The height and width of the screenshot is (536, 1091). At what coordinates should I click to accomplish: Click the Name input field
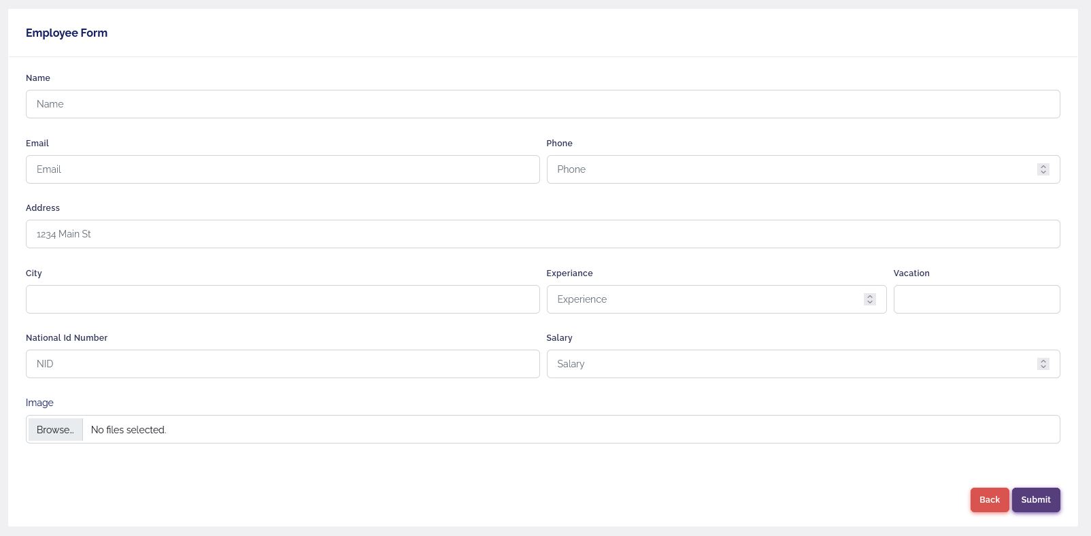point(543,104)
